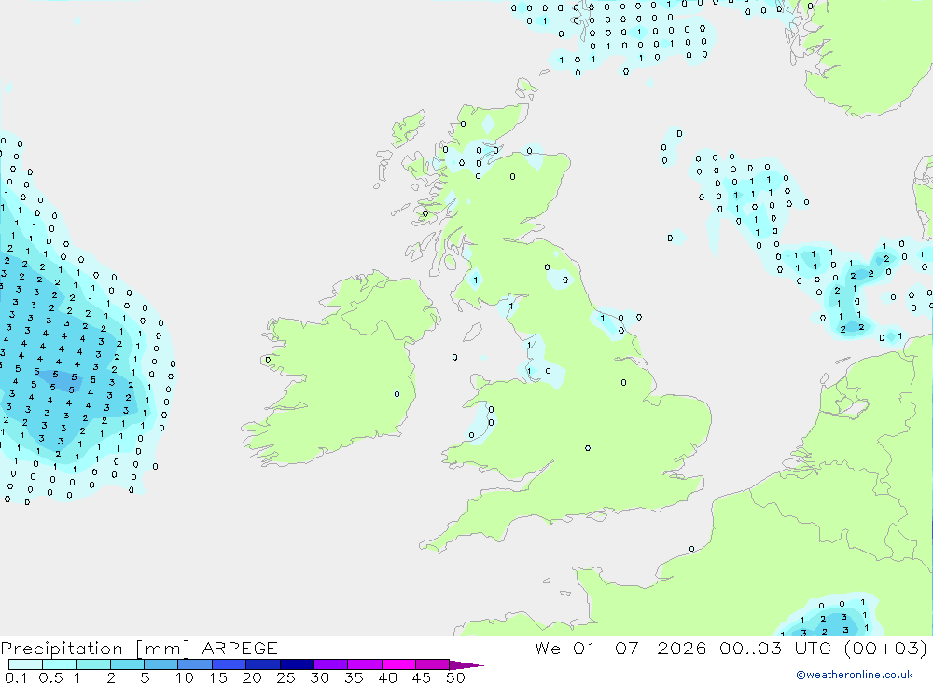The image size is (933, 683).
Task: Pick the dark navy legend swatch above 25
Action: tap(297, 664)
